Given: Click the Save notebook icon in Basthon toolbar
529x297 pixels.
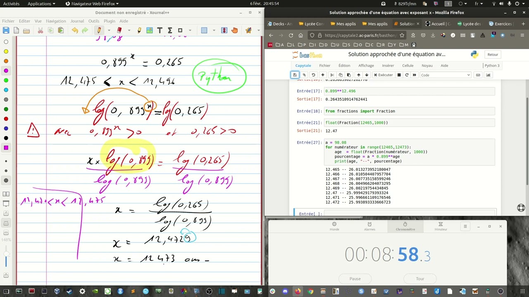Looking at the screenshot, I should [295, 75].
